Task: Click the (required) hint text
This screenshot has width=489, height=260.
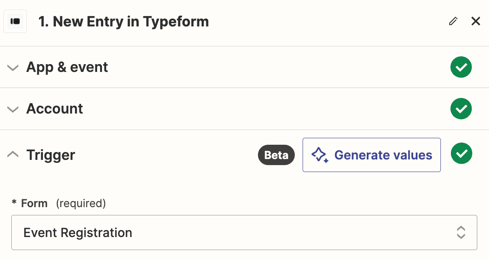Action: [81, 203]
